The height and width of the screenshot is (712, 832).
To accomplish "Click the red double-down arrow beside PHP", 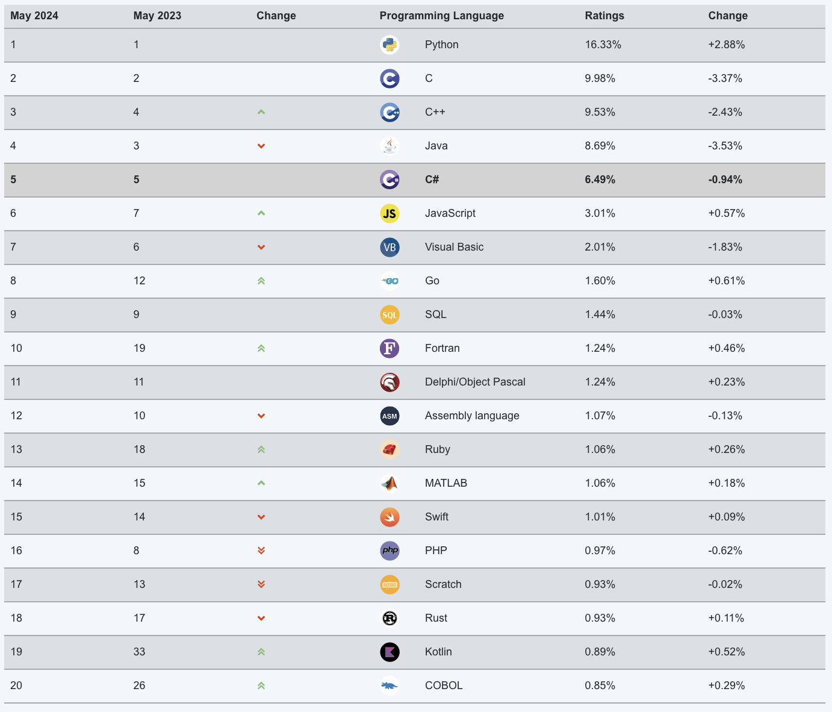I will tap(261, 551).
